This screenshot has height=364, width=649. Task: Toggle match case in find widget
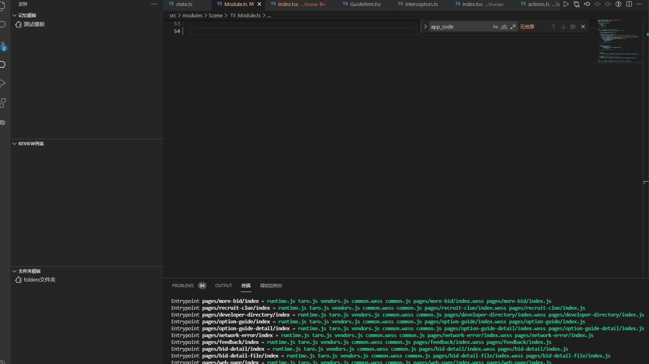495,27
